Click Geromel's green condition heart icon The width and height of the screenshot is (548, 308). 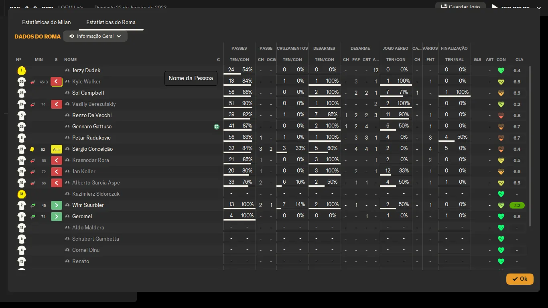[x=501, y=217]
